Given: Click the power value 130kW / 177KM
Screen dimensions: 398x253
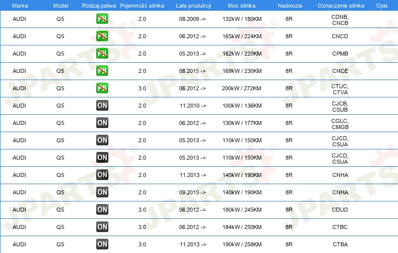Looking at the screenshot, I should point(242,123).
